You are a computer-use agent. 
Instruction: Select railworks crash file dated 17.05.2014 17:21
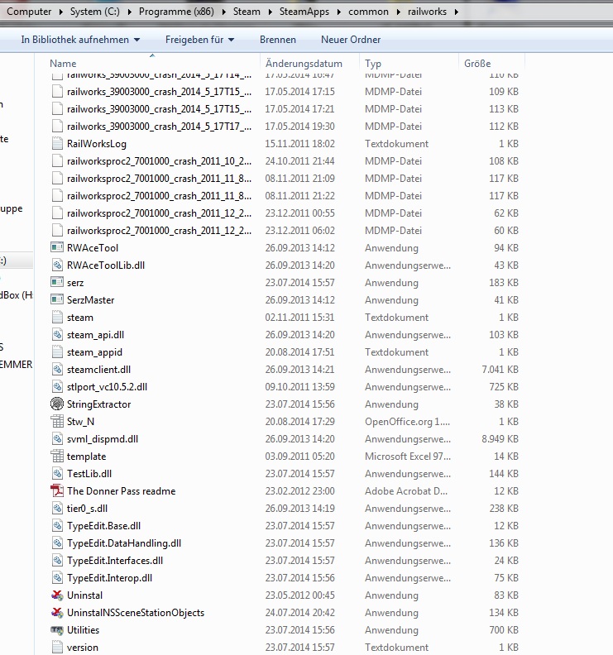[159, 109]
